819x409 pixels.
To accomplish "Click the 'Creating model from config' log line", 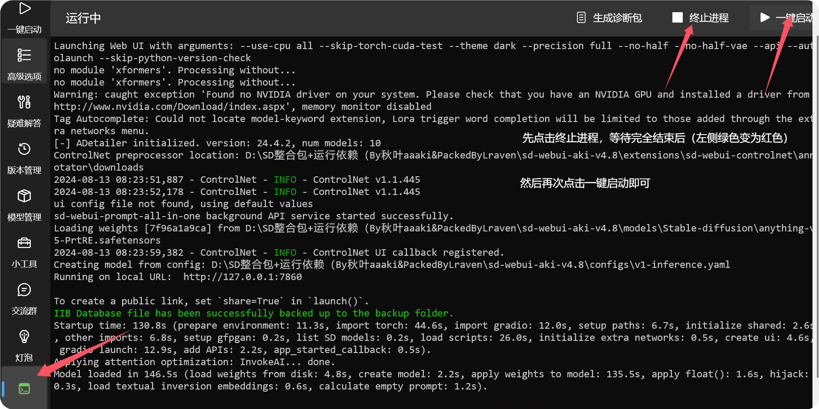I will (x=392, y=264).
